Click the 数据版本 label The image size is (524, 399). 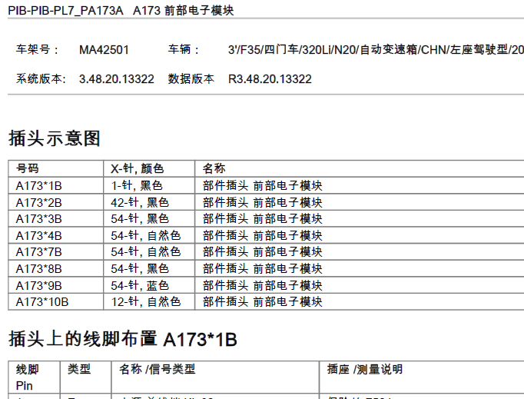point(191,79)
